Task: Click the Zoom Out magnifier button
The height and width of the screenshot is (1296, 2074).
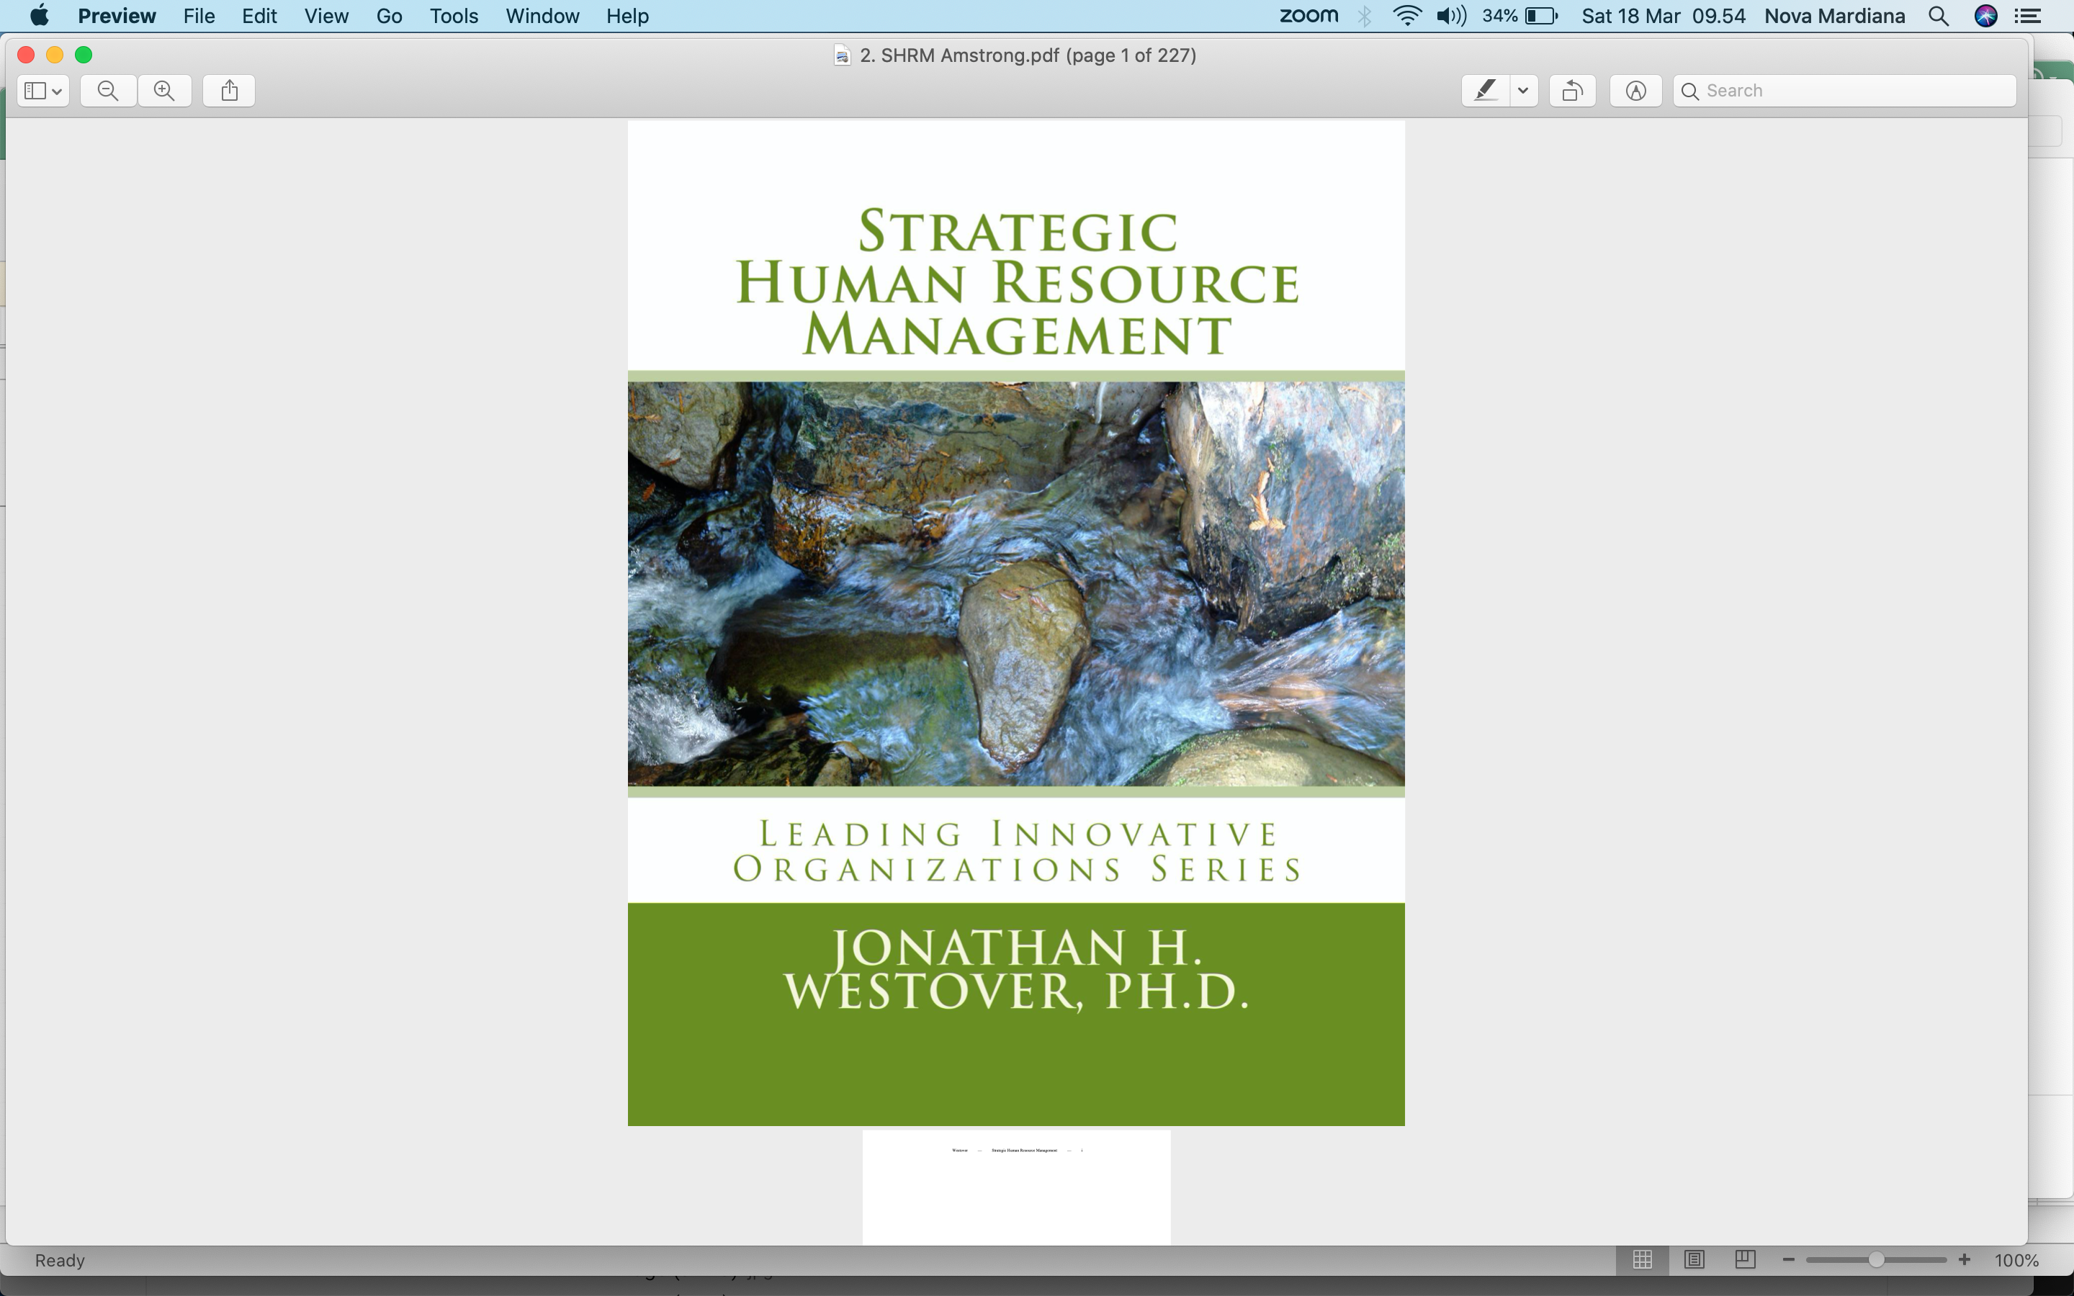Action: tap(108, 91)
